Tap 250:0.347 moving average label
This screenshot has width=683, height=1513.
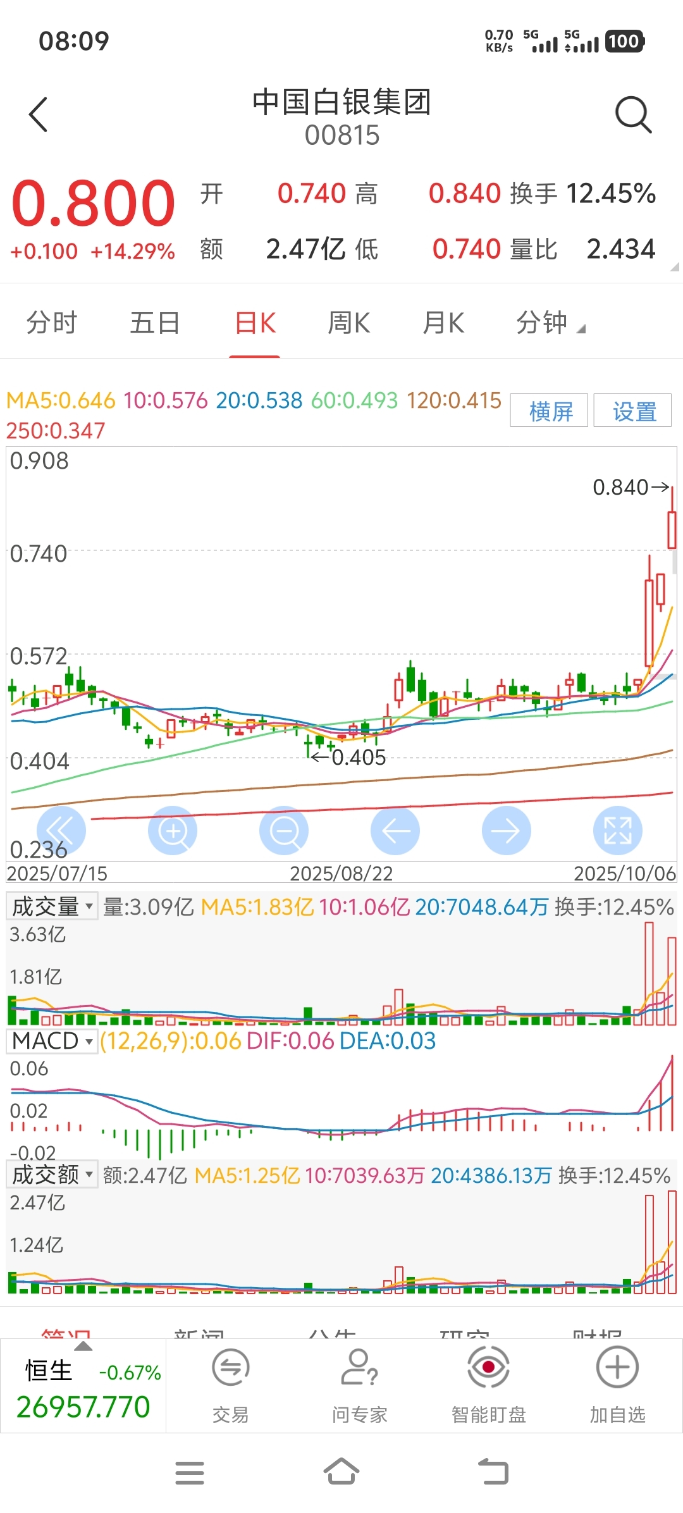click(56, 431)
